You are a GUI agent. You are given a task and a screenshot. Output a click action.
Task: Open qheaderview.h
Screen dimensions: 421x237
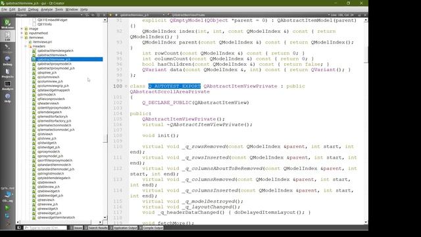[48, 103]
